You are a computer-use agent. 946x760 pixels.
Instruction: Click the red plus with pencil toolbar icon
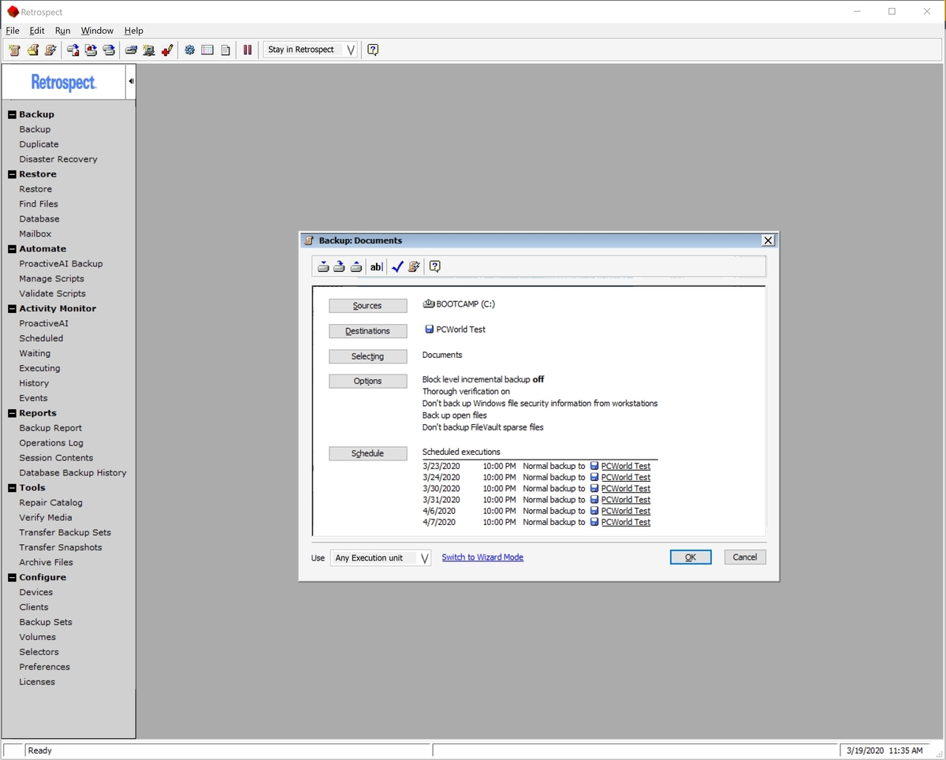tap(166, 50)
